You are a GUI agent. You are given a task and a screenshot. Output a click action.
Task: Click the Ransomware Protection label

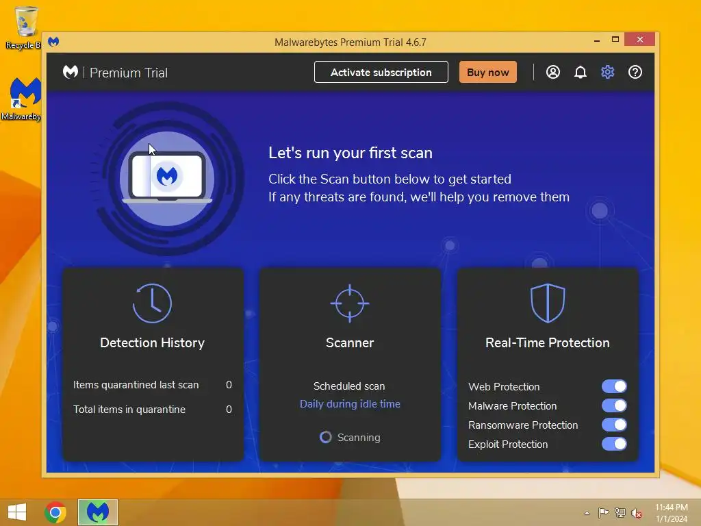(x=523, y=425)
